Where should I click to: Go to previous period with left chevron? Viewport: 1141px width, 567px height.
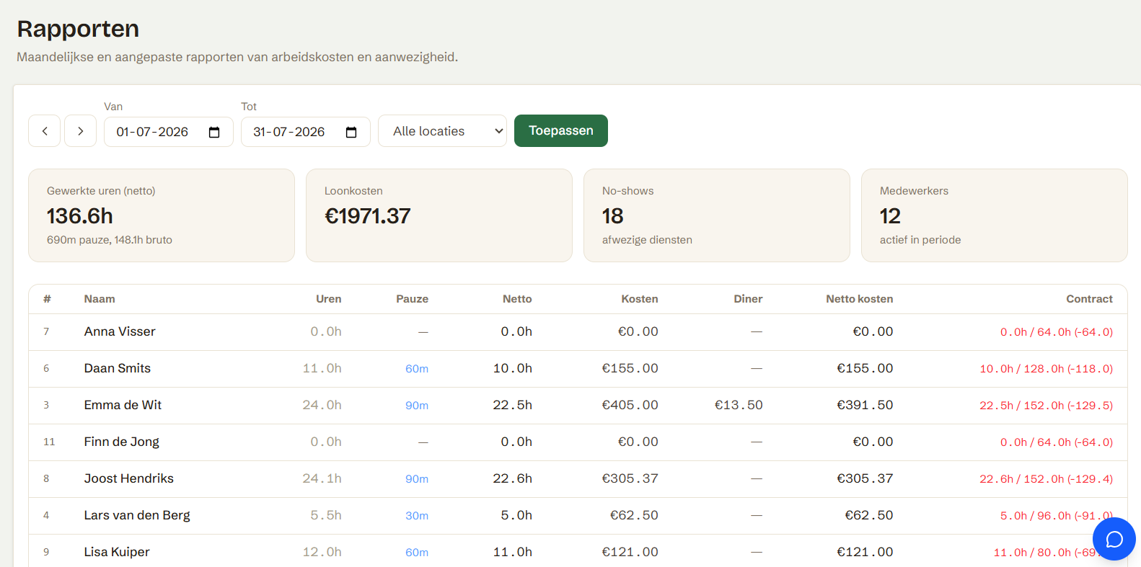[44, 131]
